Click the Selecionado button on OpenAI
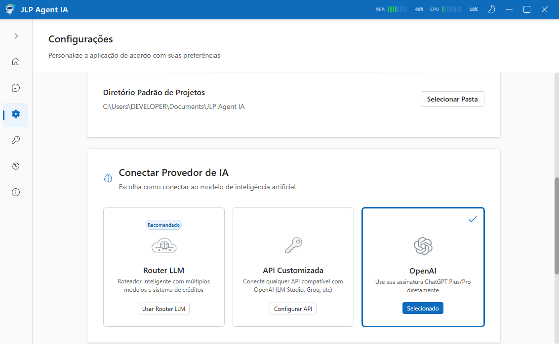 pyautogui.click(x=423, y=308)
